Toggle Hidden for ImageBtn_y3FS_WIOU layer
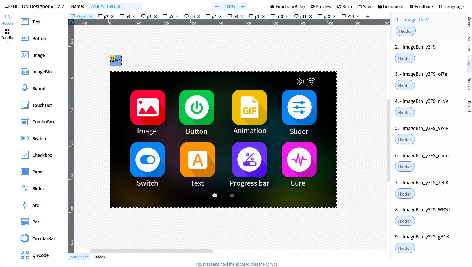Image resolution: width=472 pixels, height=267 pixels. click(x=405, y=221)
